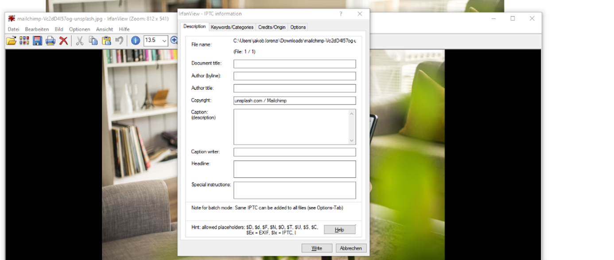Click the Abbrechen button

[x=351, y=248]
